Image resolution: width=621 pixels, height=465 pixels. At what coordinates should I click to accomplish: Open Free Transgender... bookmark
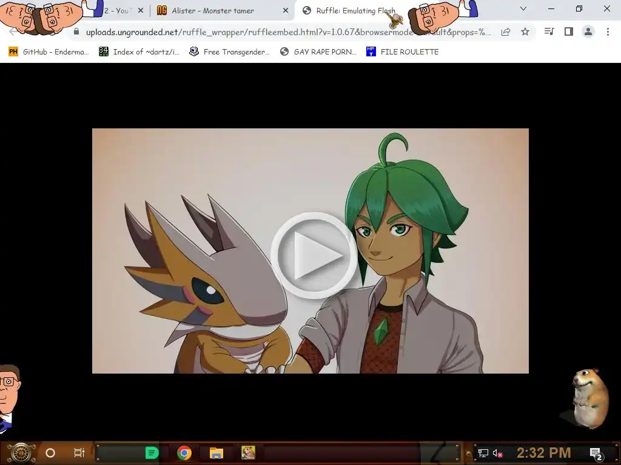230,52
